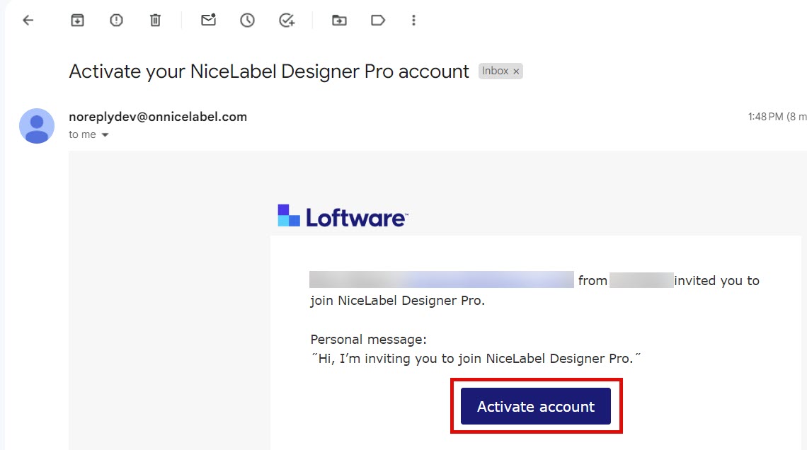Click sender address noreplydev@onnicelabel.com
Screen dimensions: 807x450
pos(158,117)
